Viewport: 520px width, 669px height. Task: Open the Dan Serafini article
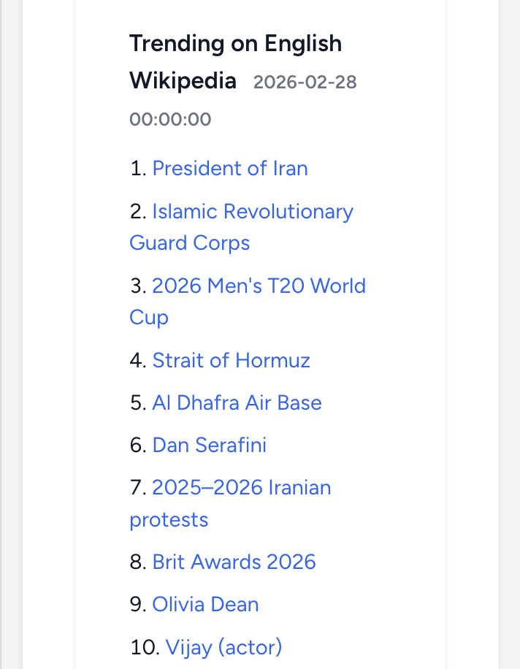click(209, 445)
